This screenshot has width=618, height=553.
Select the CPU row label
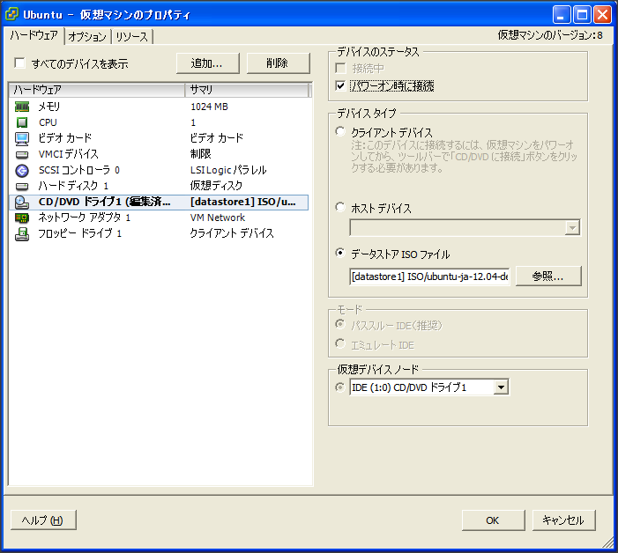pos(48,122)
